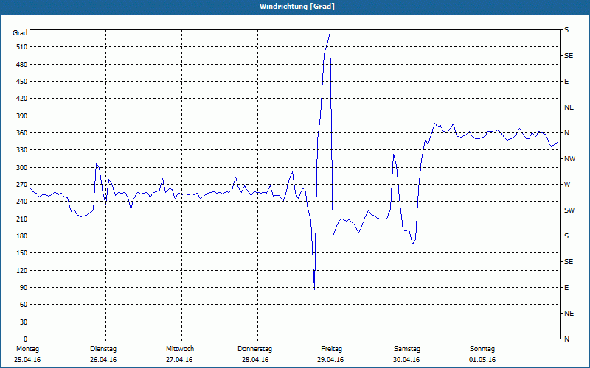Click the chart title Windrichtung [Grad]
This screenshot has height=368, width=590.
click(297, 7)
